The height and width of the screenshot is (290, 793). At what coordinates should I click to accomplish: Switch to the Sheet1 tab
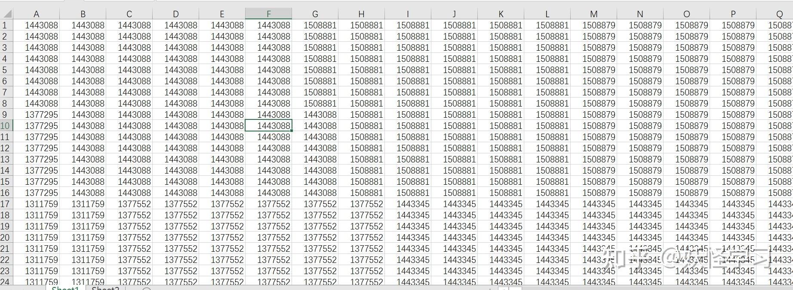click(65, 288)
